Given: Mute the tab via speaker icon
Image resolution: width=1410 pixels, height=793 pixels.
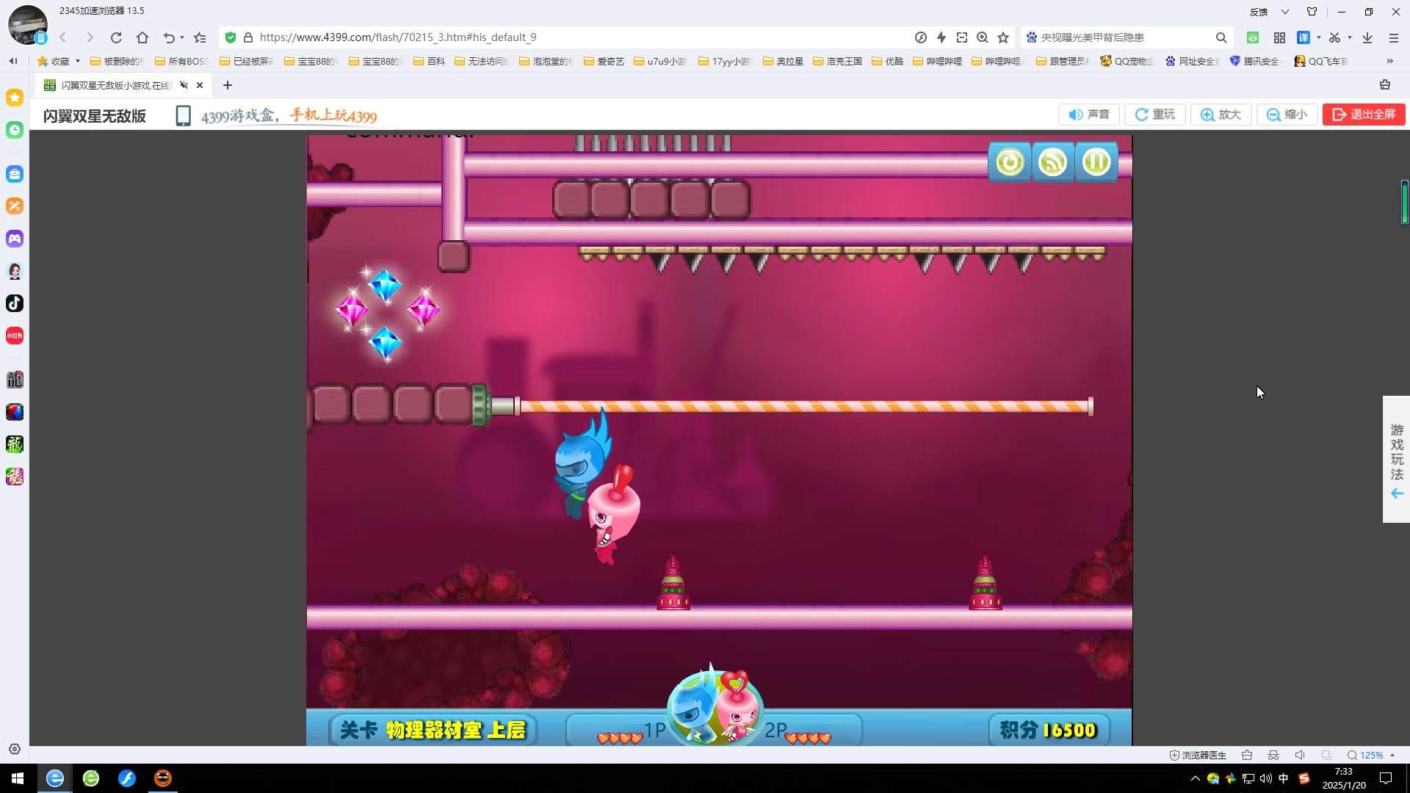Looking at the screenshot, I should point(184,85).
